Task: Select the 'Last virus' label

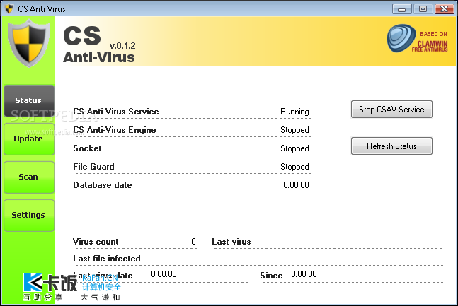Action: pyautogui.click(x=231, y=242)
